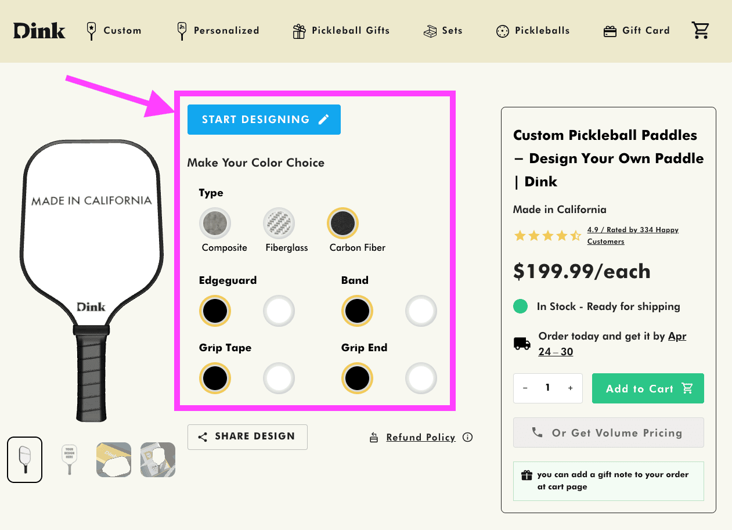Open the Refund Policy link
732x530 pixels.
tap(420, 437)
